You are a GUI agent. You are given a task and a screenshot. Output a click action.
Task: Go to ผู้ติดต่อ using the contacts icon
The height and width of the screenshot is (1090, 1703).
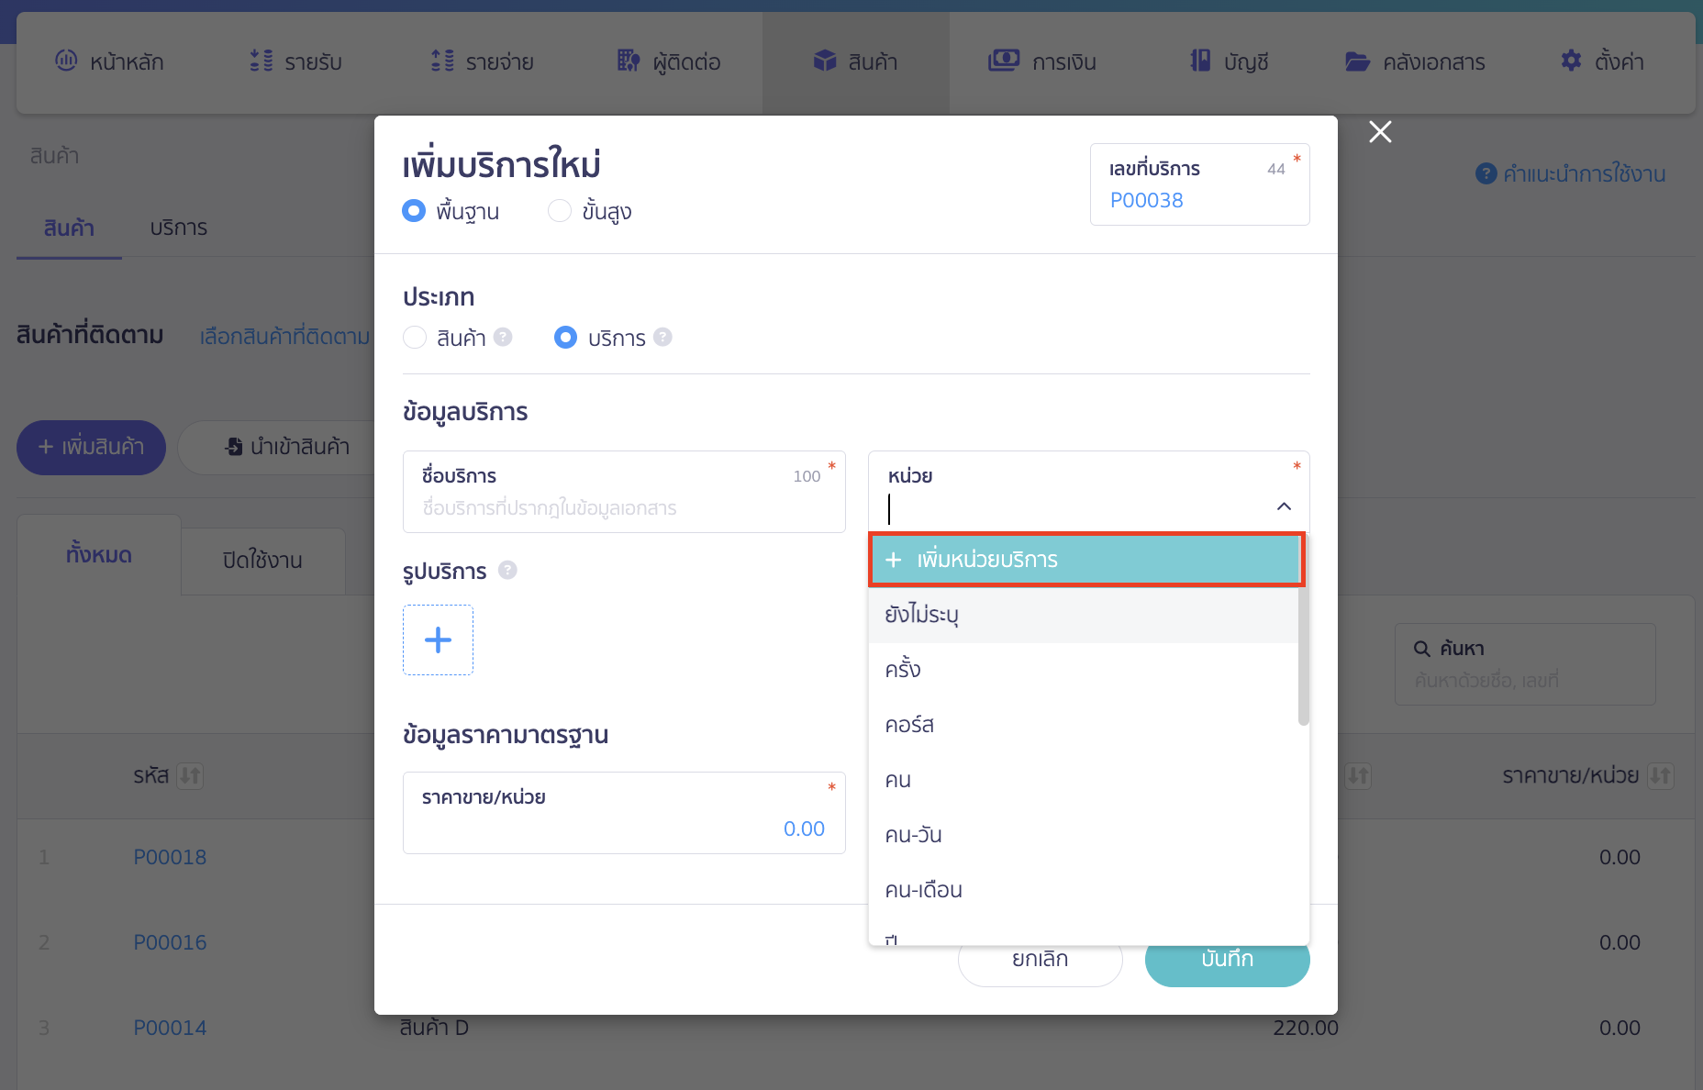(x=628, y=61)
